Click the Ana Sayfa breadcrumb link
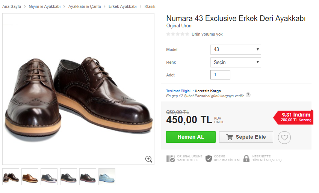This screenshot has height=193, width=319. [x=12, y=7]
